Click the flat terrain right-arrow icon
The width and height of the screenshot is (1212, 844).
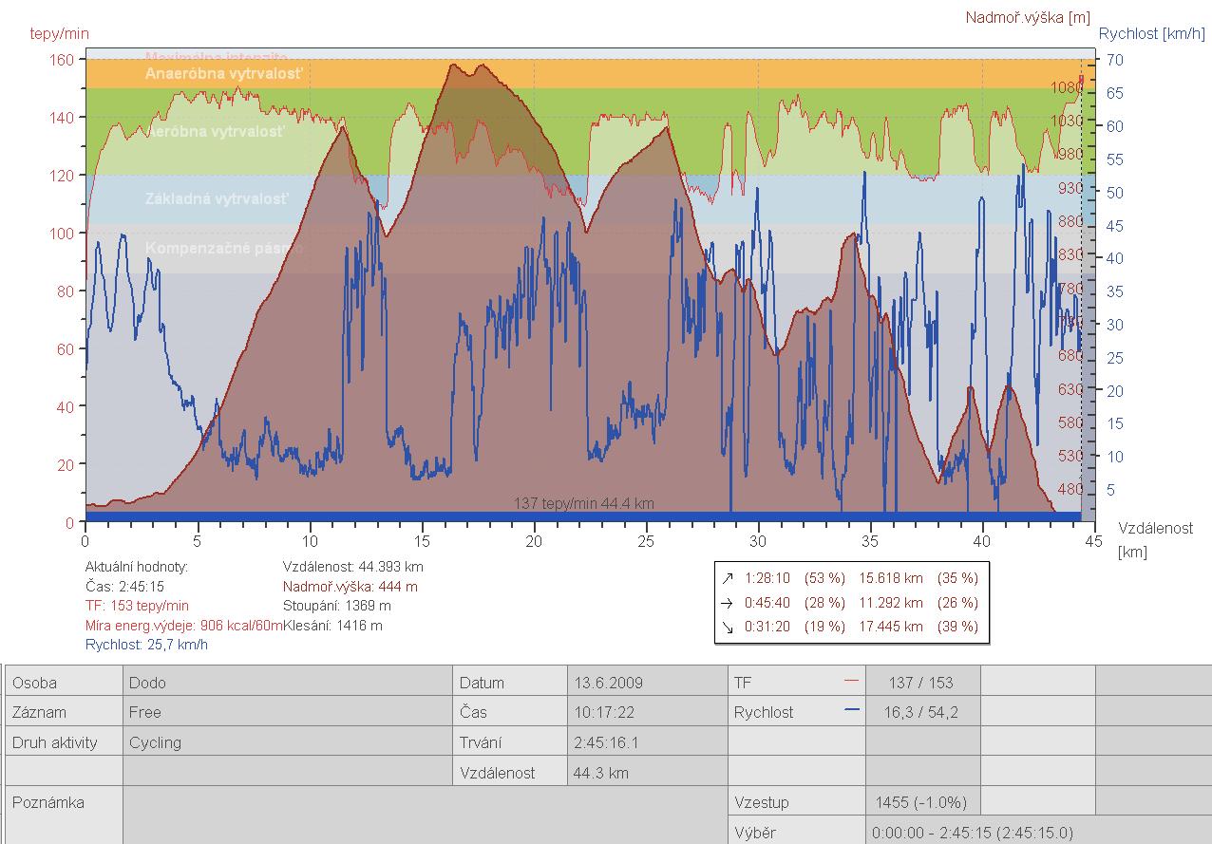(728, 603)
